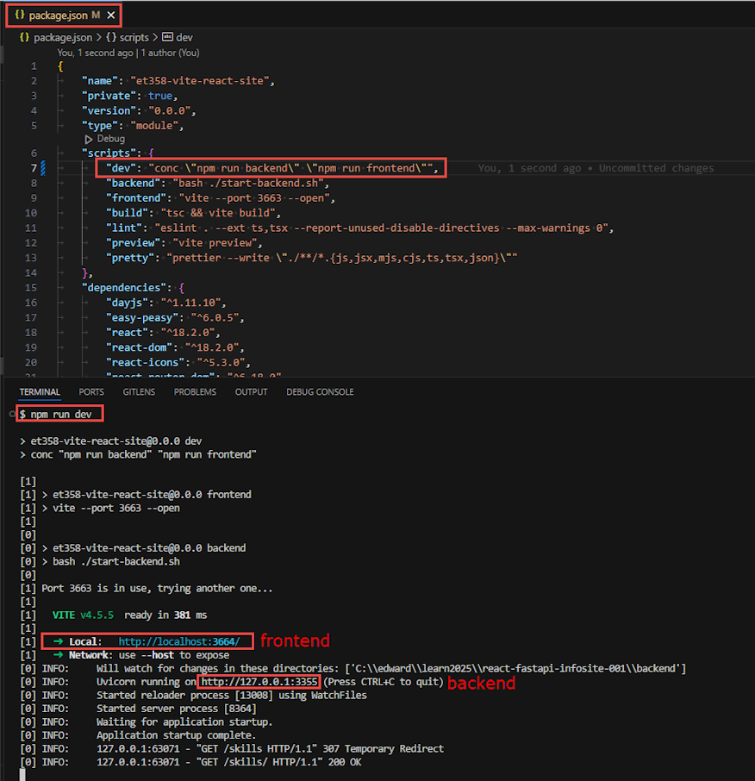Screen dimensions: 755x781
Task: Open the package.json breadcrumb dropdown
Action: tap(63, 38)
